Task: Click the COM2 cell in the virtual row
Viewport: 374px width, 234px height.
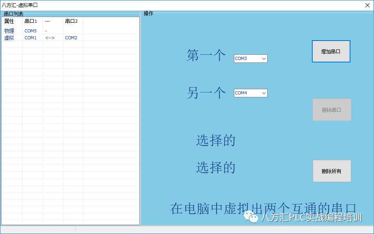Action: [71, 38]
